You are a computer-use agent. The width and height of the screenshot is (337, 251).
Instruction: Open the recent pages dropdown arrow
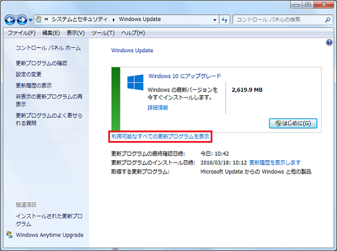(x=30, y=20)
